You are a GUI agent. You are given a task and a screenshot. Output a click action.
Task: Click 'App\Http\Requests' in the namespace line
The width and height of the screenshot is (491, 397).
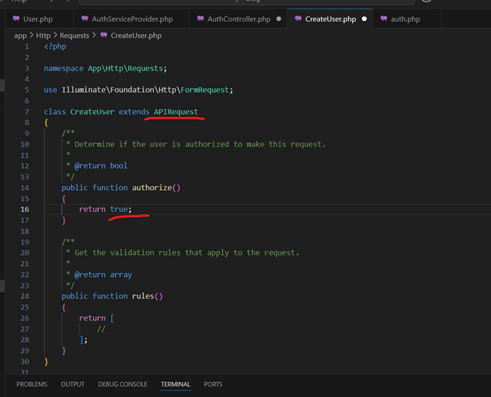pos(126,69)
